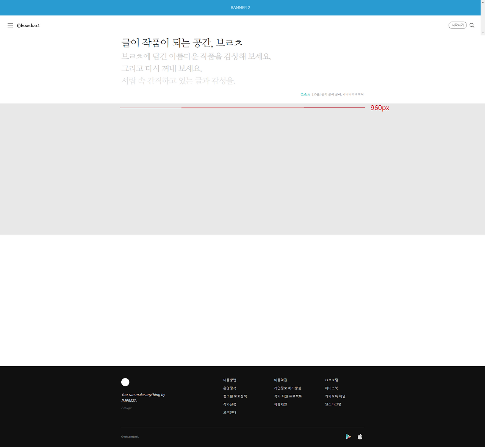This screenshot has height=447, width=485.
Task: Open the Google Play store icon in footer
Action: pyautogui.click(x=348, y=436)
